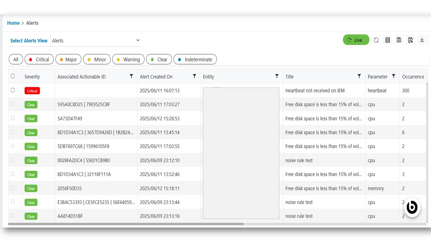Check the box for row 5A73D47F49
The image size is (431, 242).
coord(13,118)
